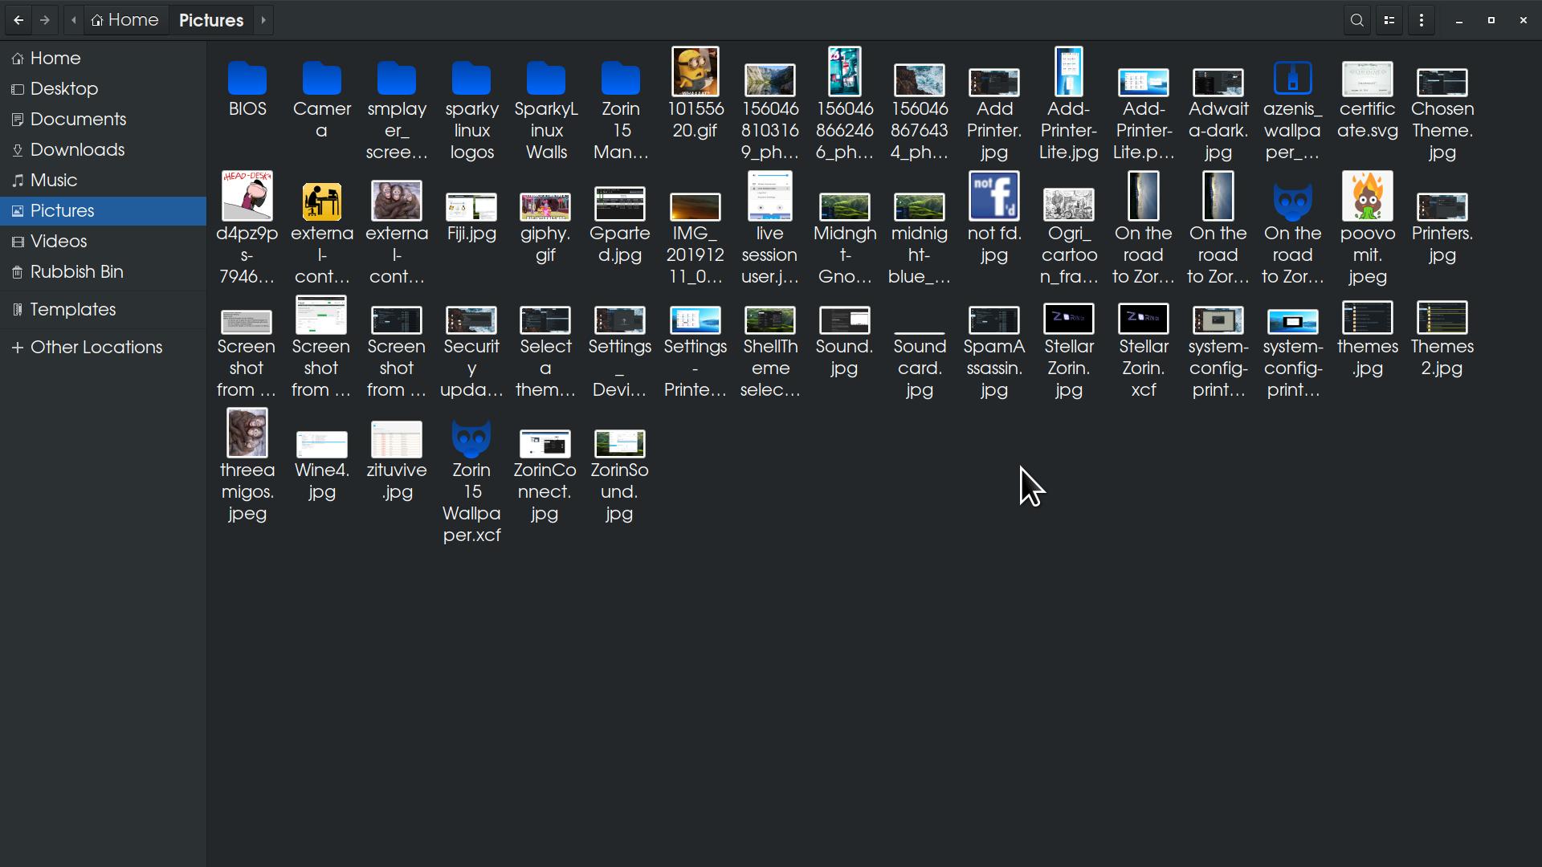
Task: Select the Zorin 15 Wallpaper.xcf file
Action: click(471, 438)
